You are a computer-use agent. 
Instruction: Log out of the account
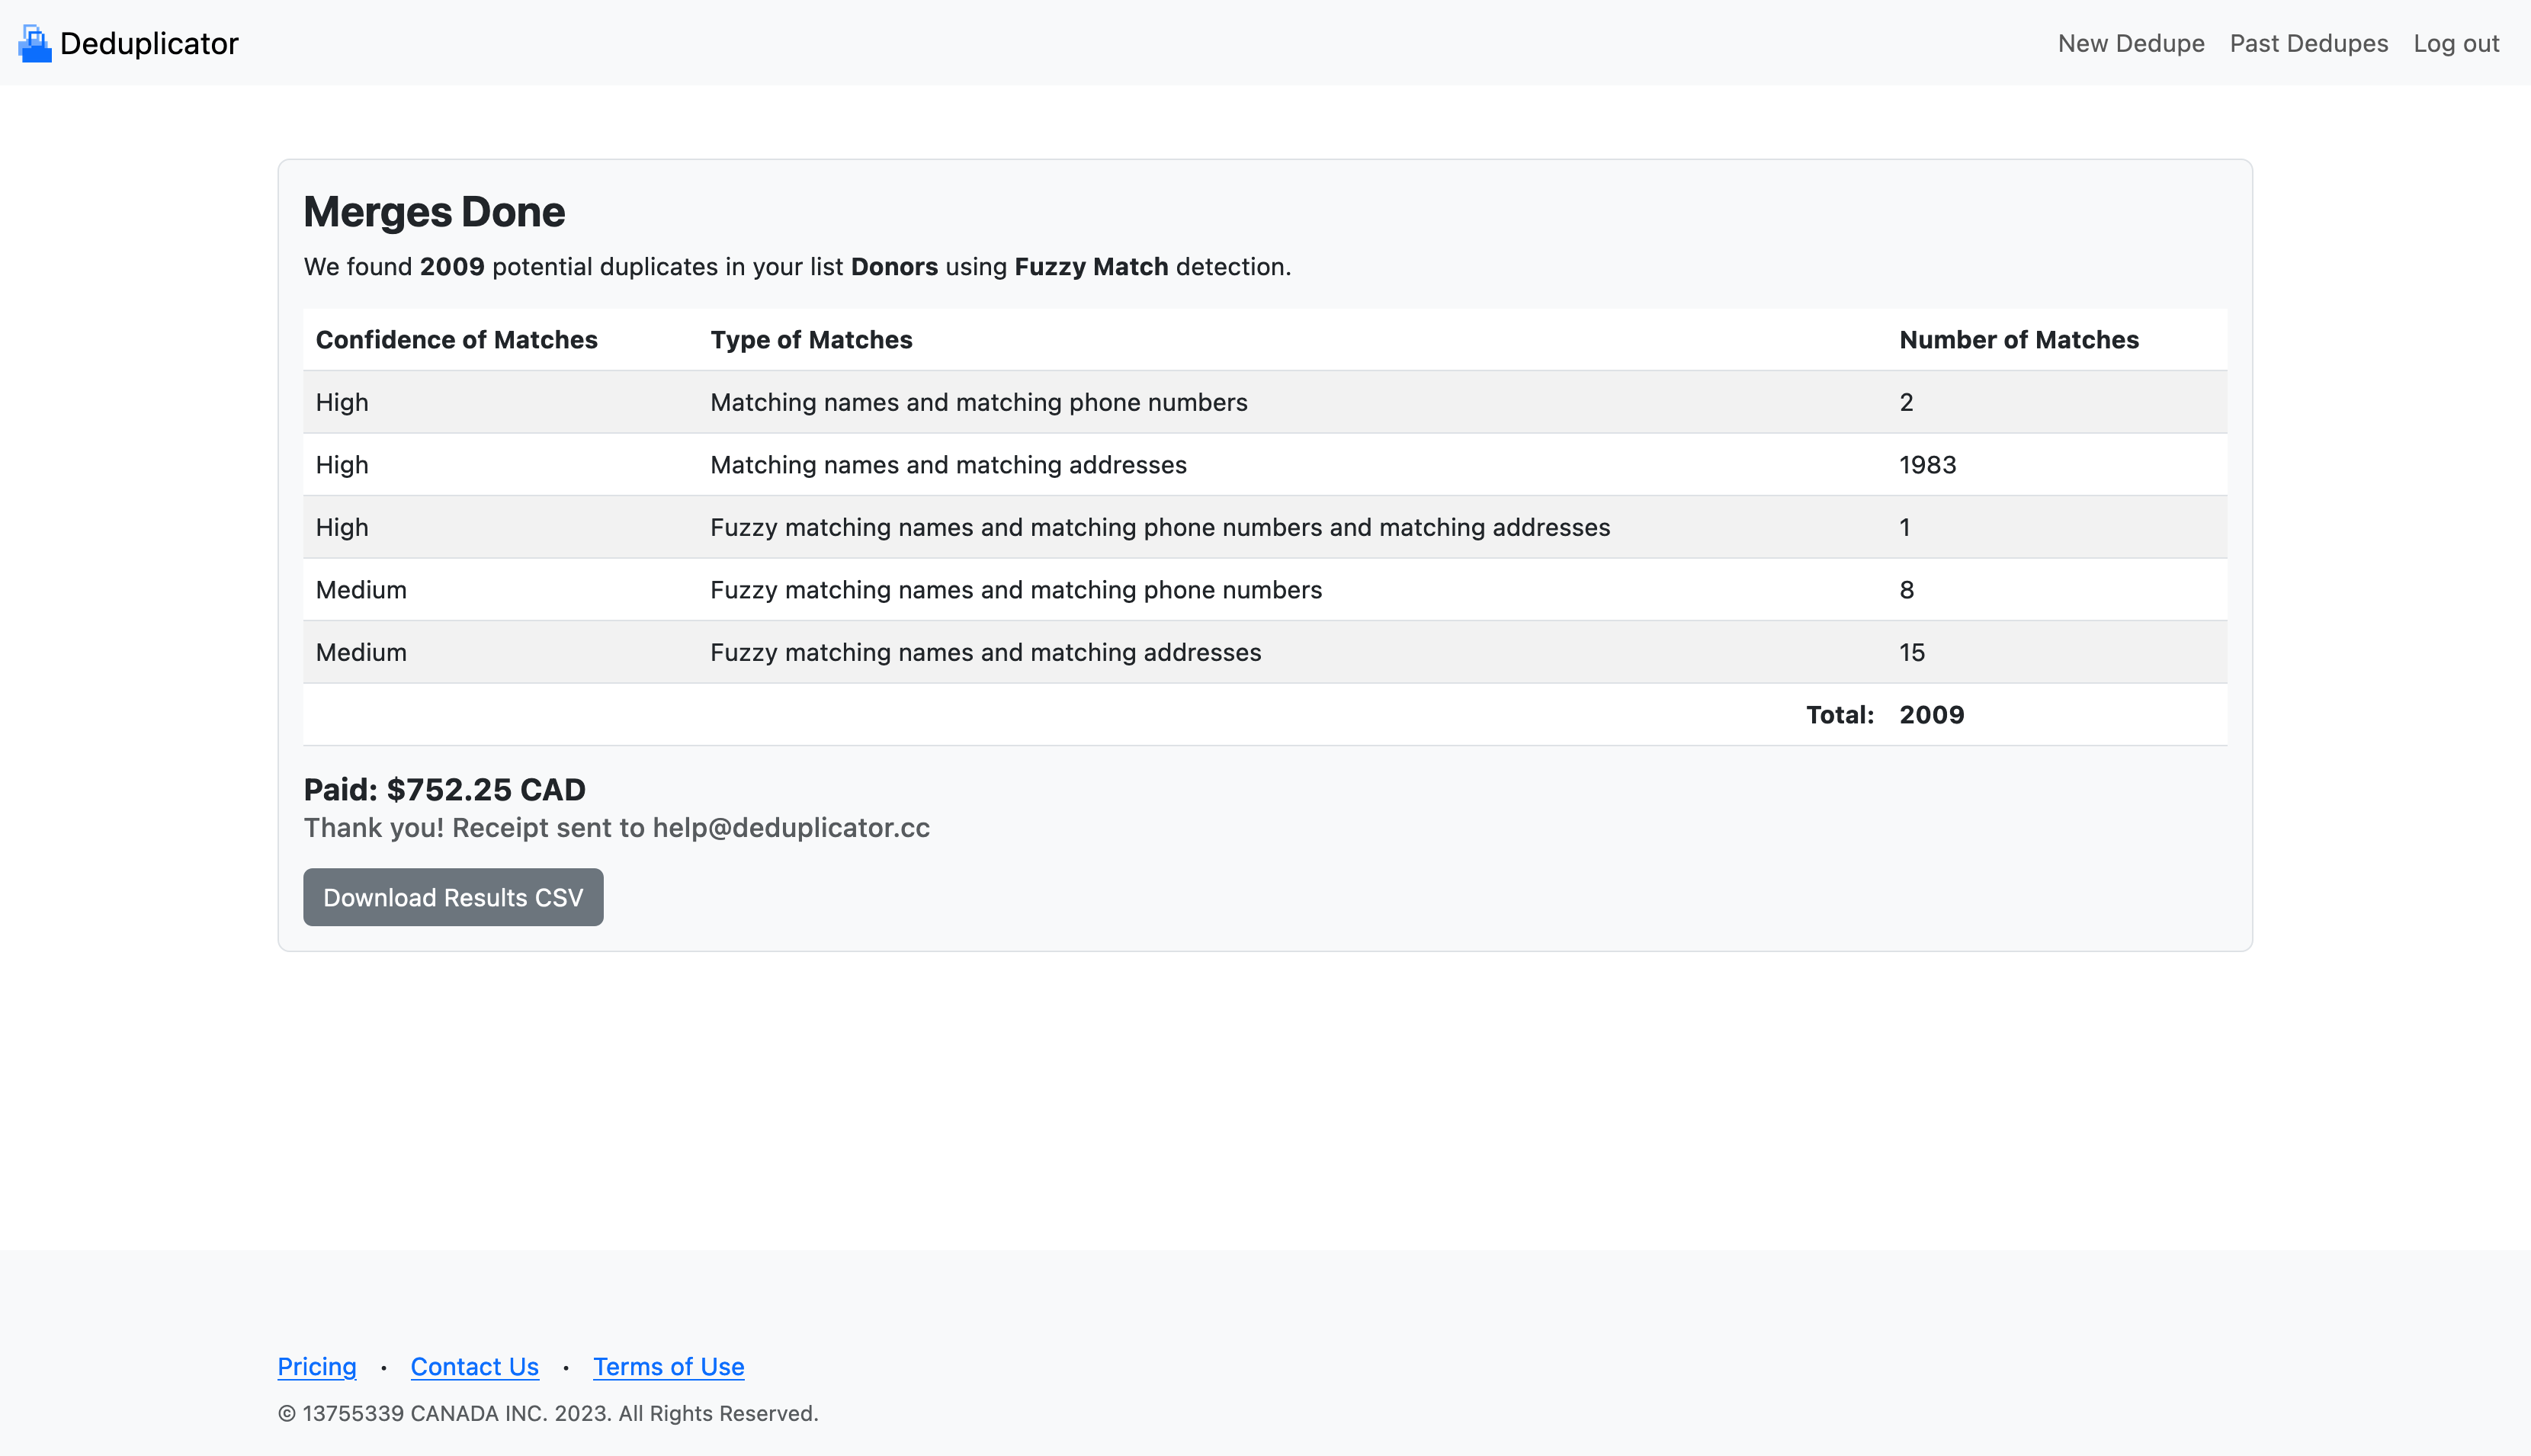[2455, 43]
